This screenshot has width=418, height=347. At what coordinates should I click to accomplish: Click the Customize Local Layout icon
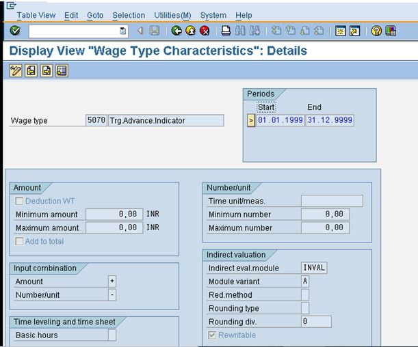pos(391,31)
